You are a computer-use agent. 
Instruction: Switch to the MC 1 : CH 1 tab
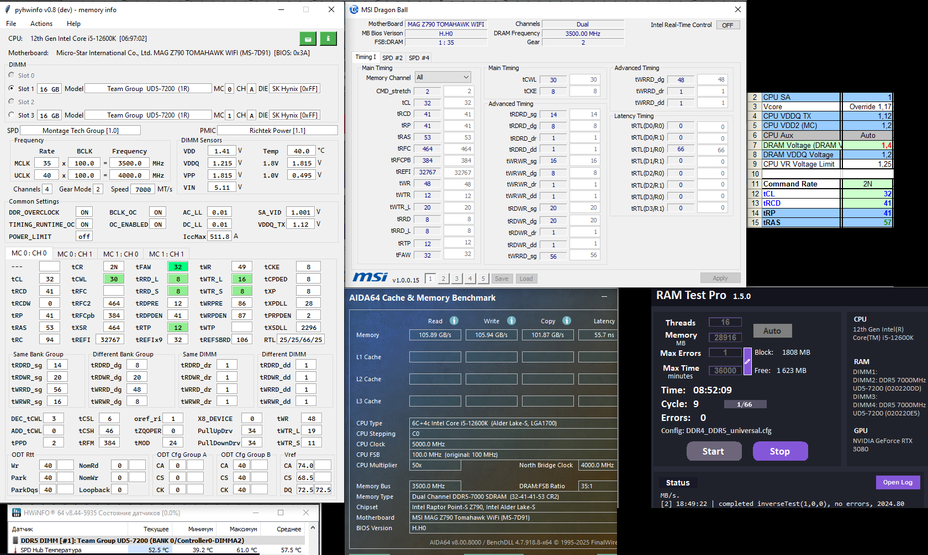click(166, 254)
